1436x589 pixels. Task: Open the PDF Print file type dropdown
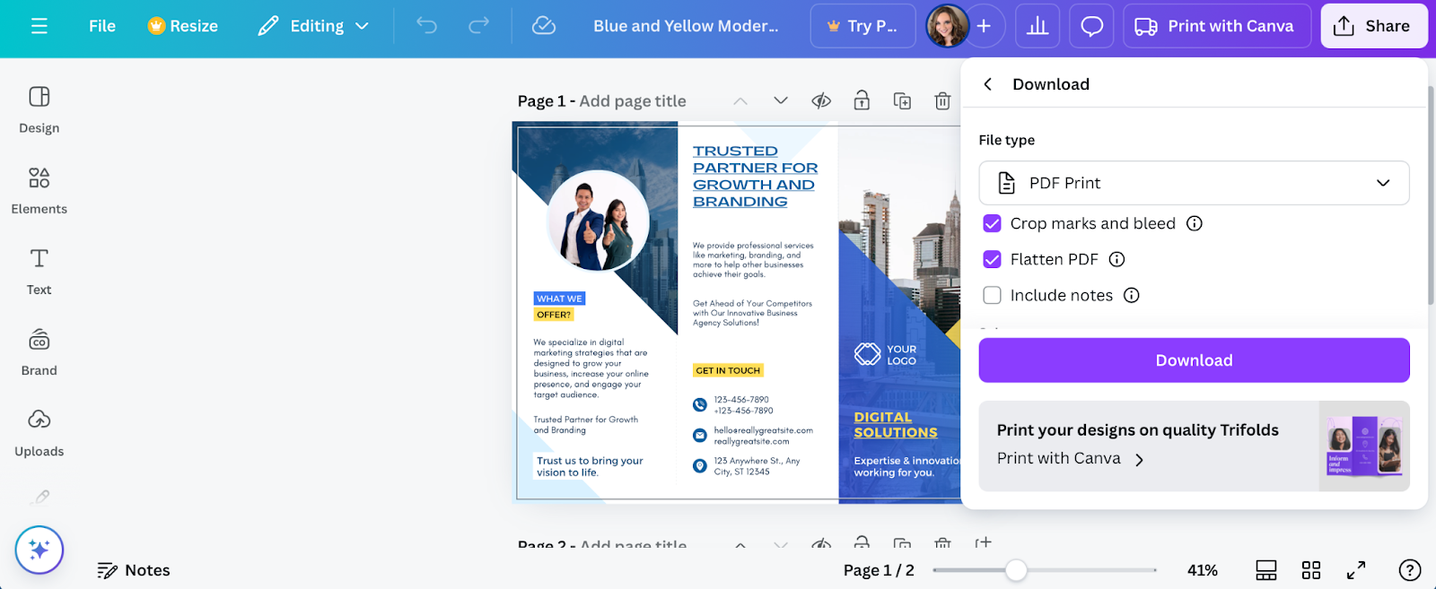click(1194, 183)
